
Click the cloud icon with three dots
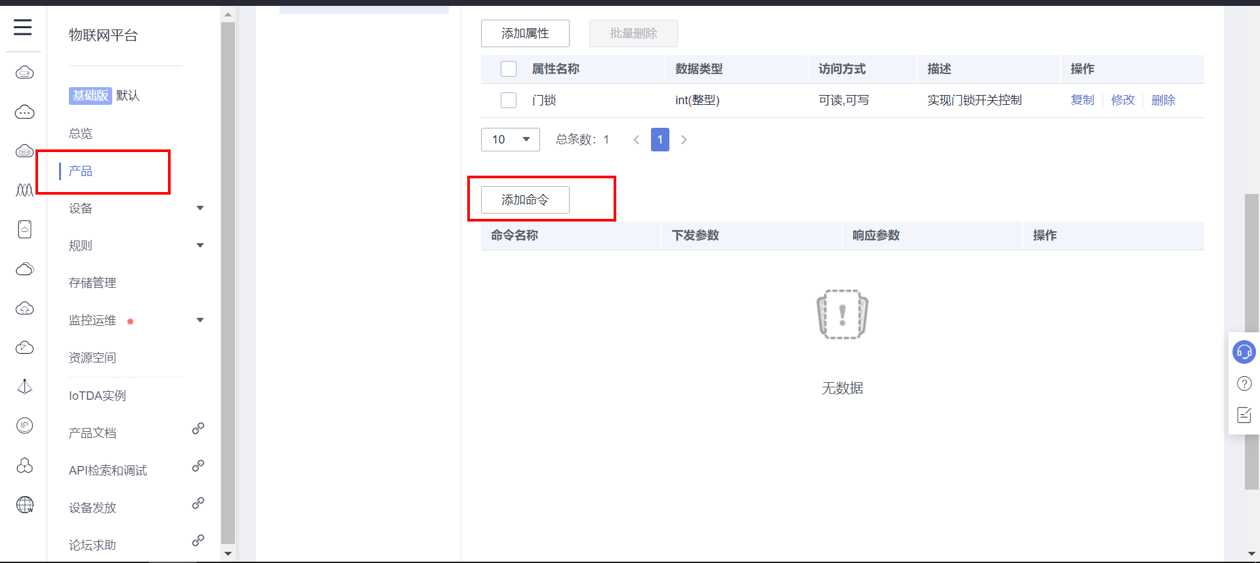24,111
